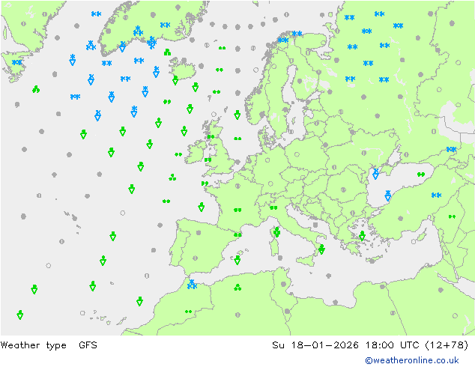
Task: Click green rain symbol over Syria-Iraq area
Action: pos(452,216)
